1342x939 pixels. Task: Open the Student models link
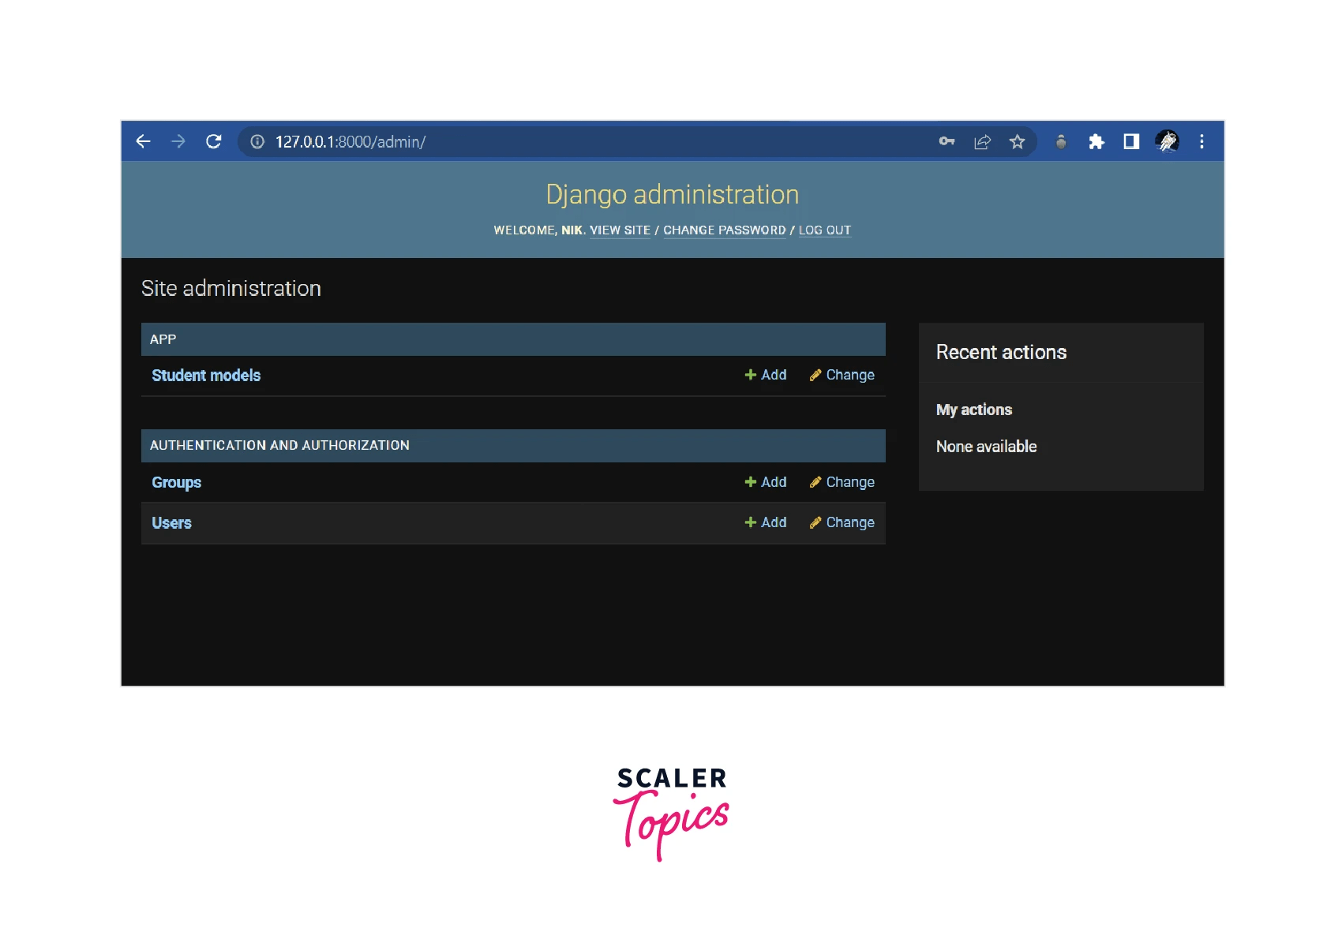point(206,375)
